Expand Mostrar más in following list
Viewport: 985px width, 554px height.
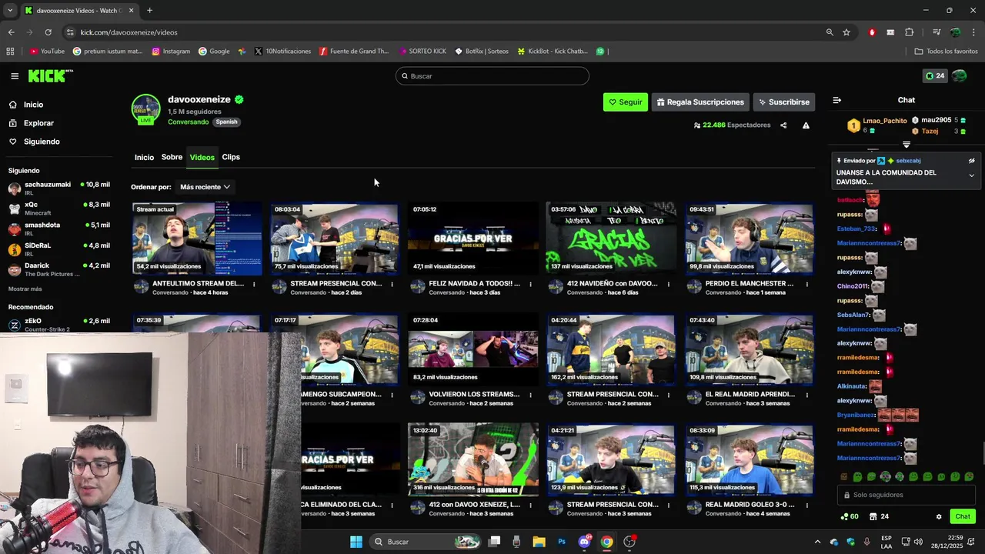(x=25, y=289)
